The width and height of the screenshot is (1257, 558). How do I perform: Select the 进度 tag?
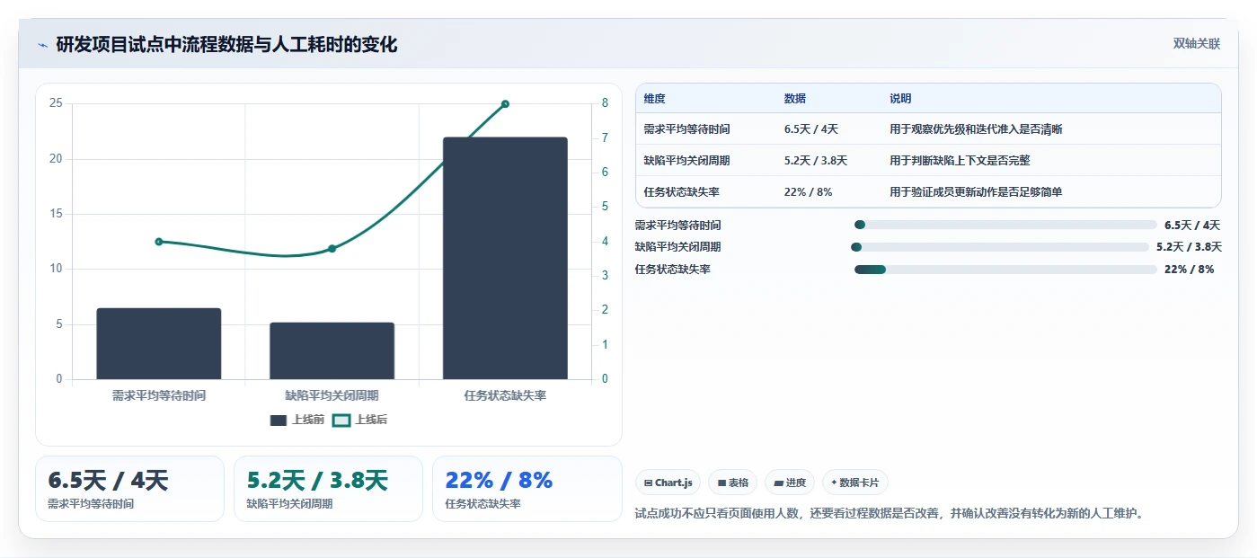tap(790, 483)
